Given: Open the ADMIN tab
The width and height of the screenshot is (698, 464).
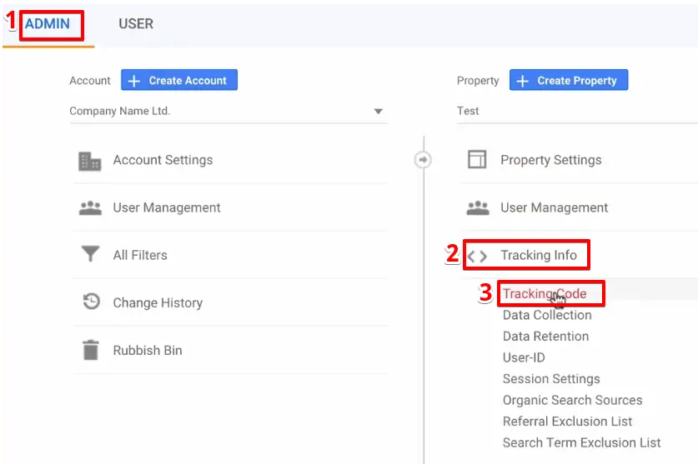Looking at the screenshot, I should [48, 23].
